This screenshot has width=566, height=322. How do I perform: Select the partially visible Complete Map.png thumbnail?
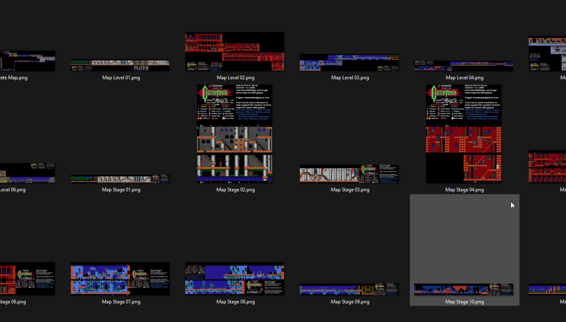[x=28, y=61]
